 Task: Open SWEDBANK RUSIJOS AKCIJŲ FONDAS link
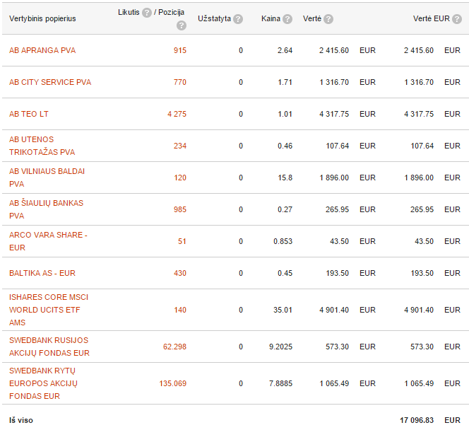pos(49,347)
